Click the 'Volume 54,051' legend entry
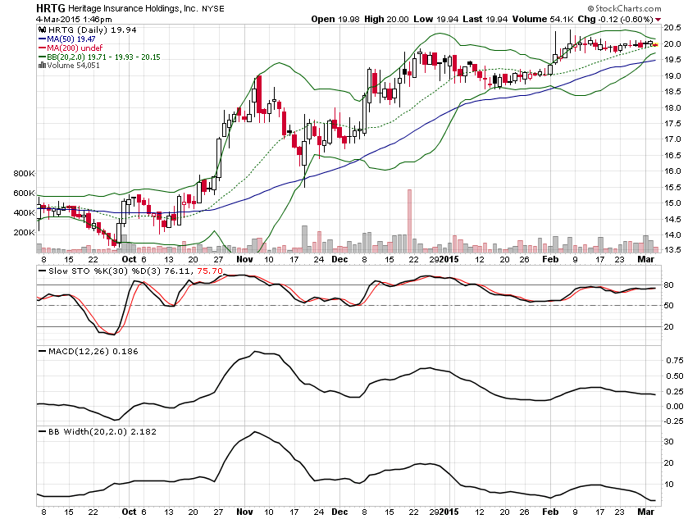This screenshot has height=519, width=697. click(73, 66)
